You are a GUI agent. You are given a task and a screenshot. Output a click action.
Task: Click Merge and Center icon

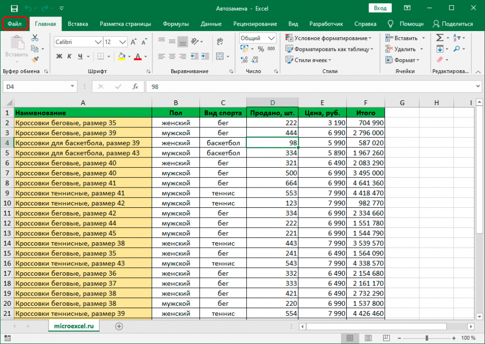[220, 56]
